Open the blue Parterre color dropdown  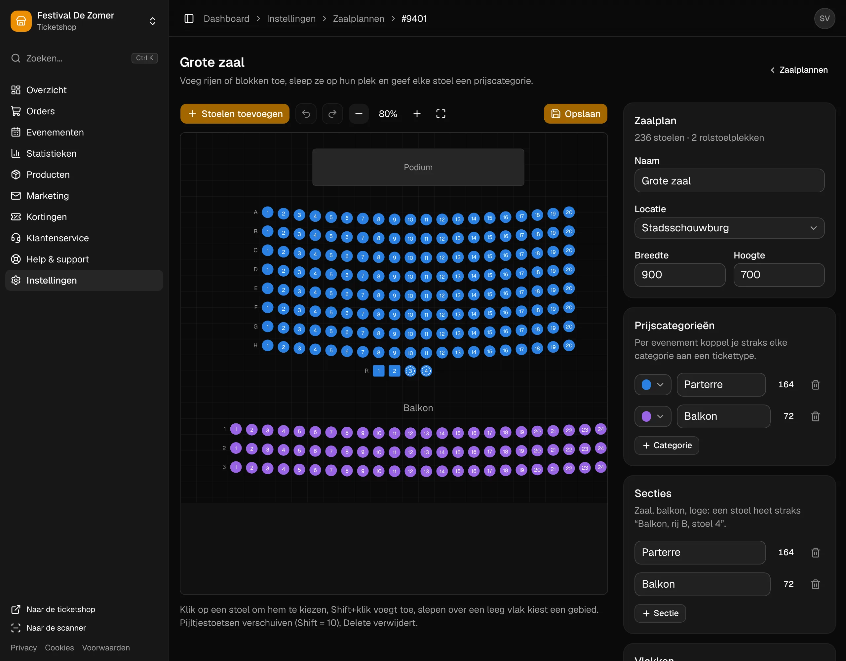[x=653, y=385]
